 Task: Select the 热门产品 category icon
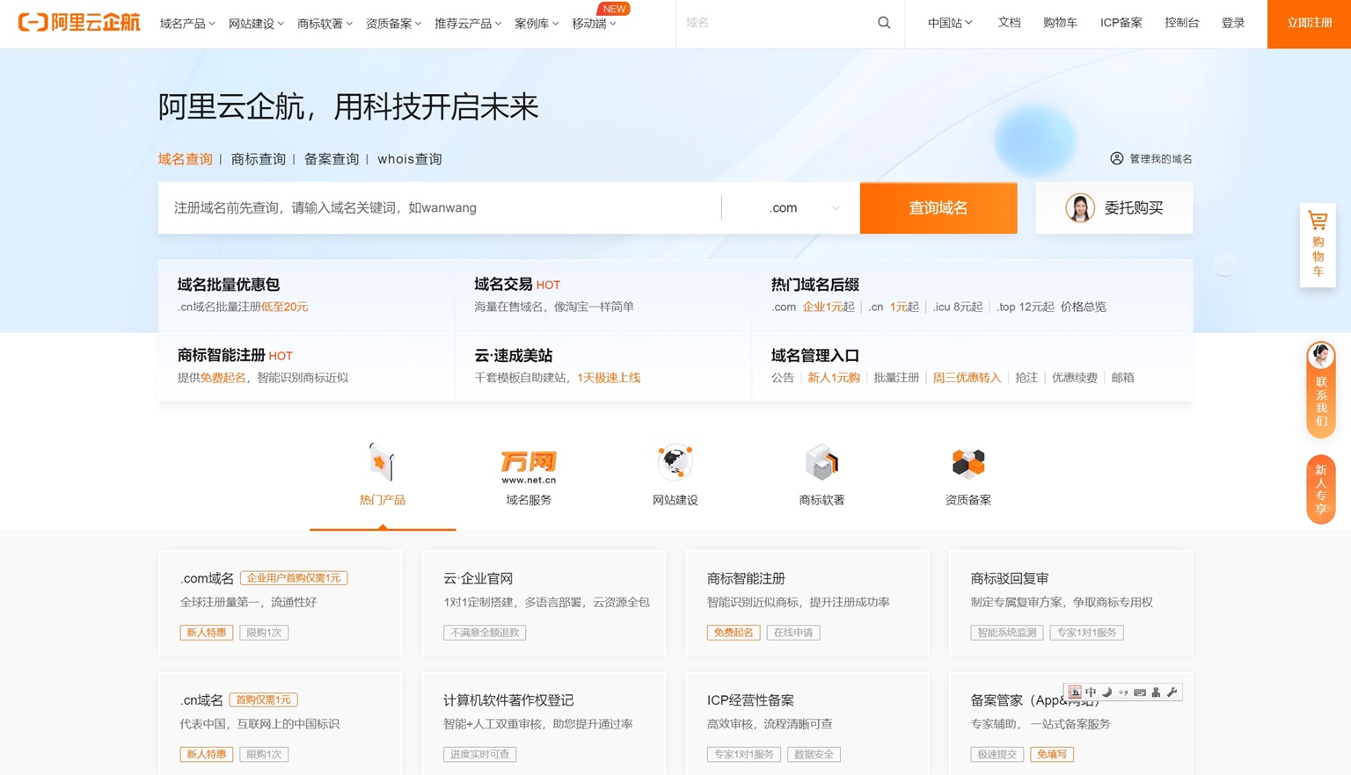382,462
